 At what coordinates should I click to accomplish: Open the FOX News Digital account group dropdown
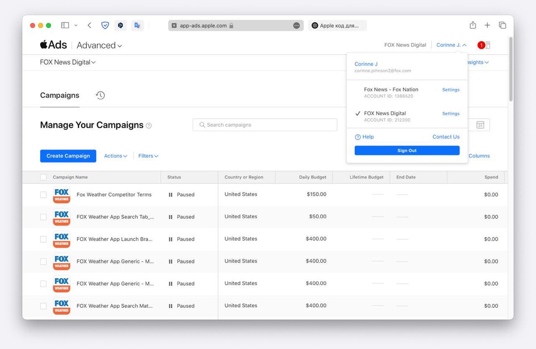click(68, 62)
